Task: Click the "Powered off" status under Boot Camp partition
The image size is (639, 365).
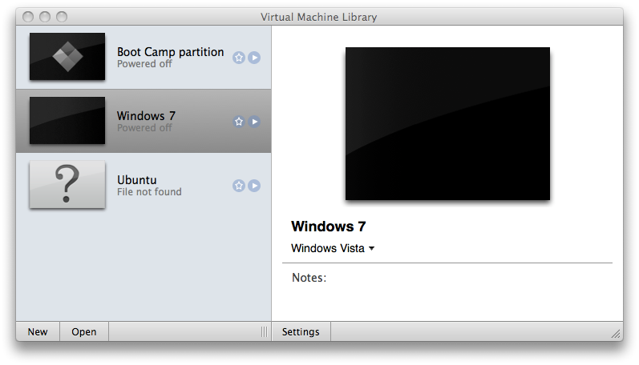Action: coord(144,64)
